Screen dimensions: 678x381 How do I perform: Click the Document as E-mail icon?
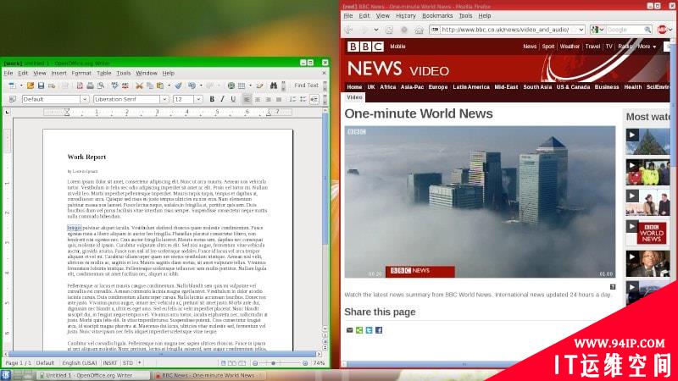tap(52, 86)
